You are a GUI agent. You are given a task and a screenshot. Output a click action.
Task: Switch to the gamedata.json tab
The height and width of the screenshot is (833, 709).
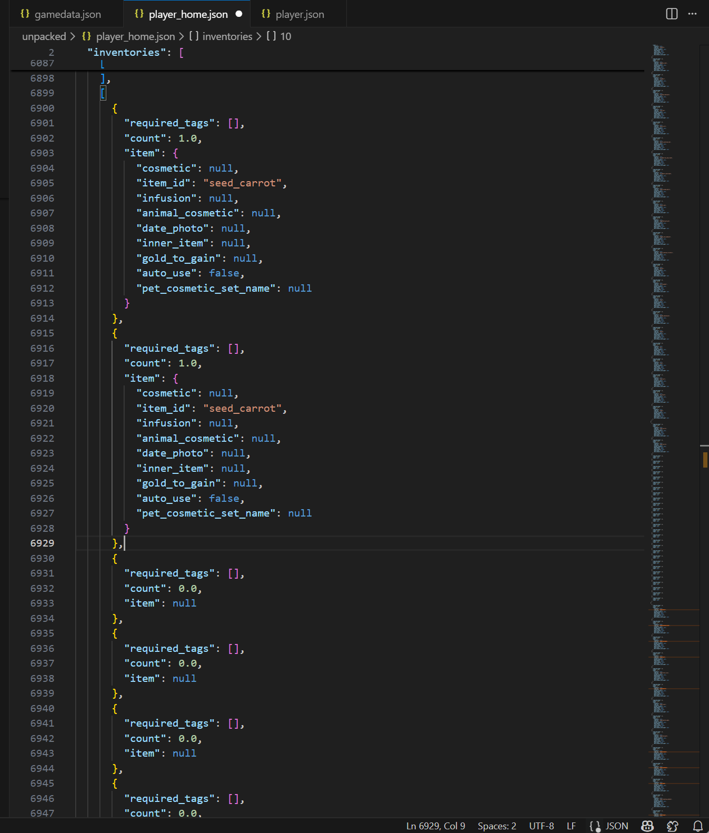tap(67, 14)
